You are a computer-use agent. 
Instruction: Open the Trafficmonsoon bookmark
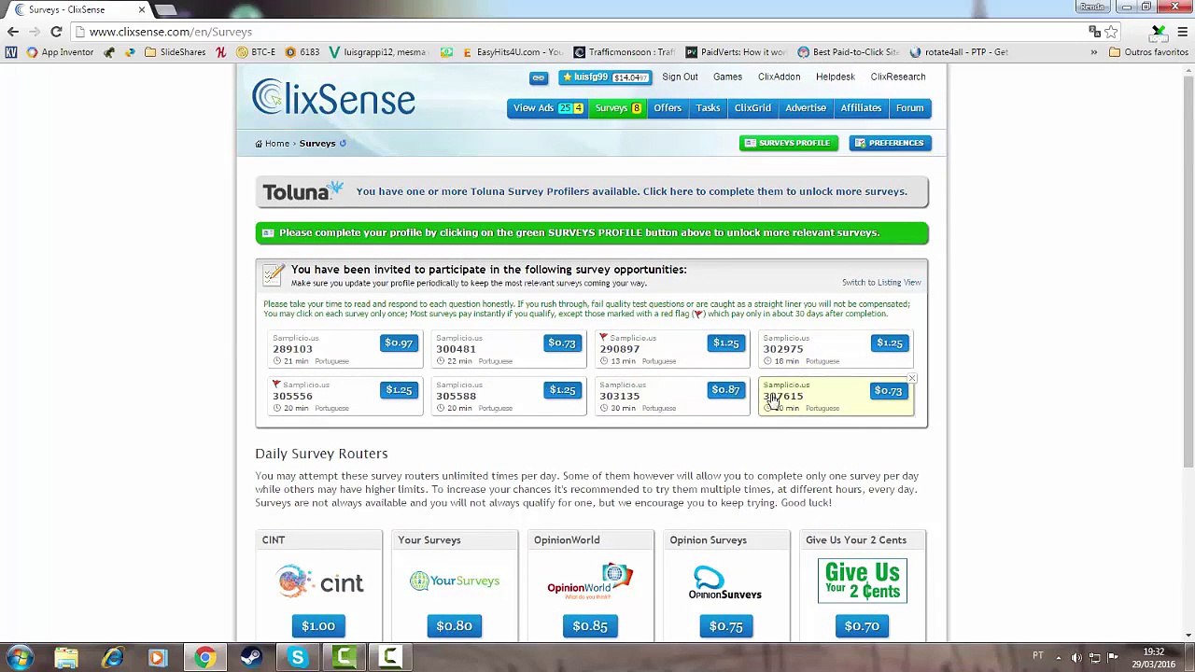pos(624,52)
